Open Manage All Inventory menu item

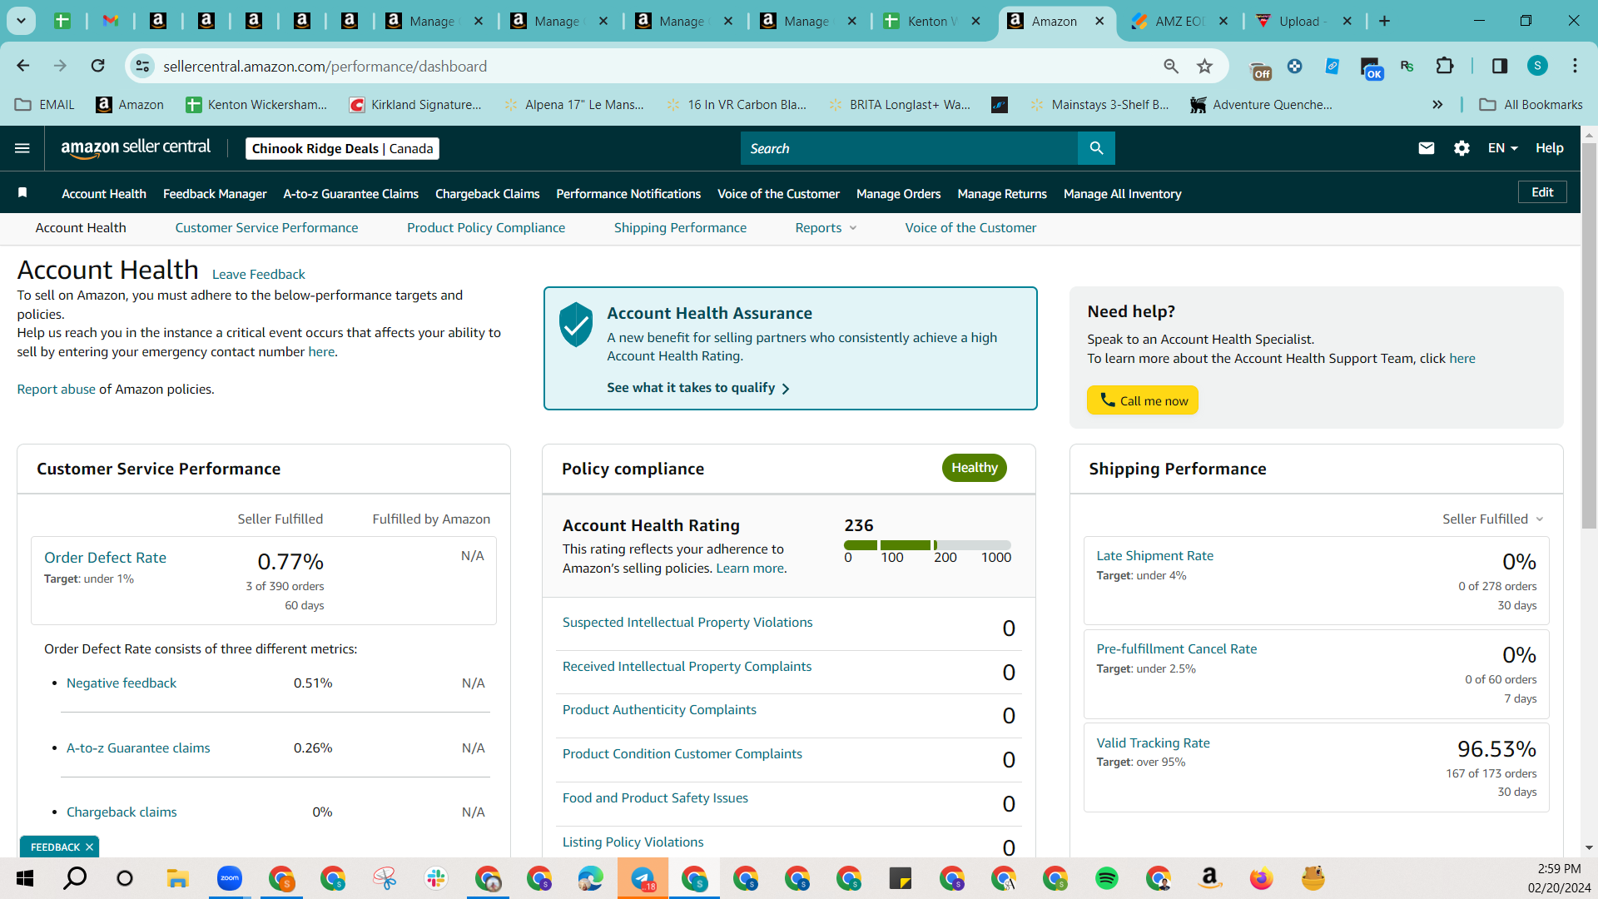click(1122, 194)
